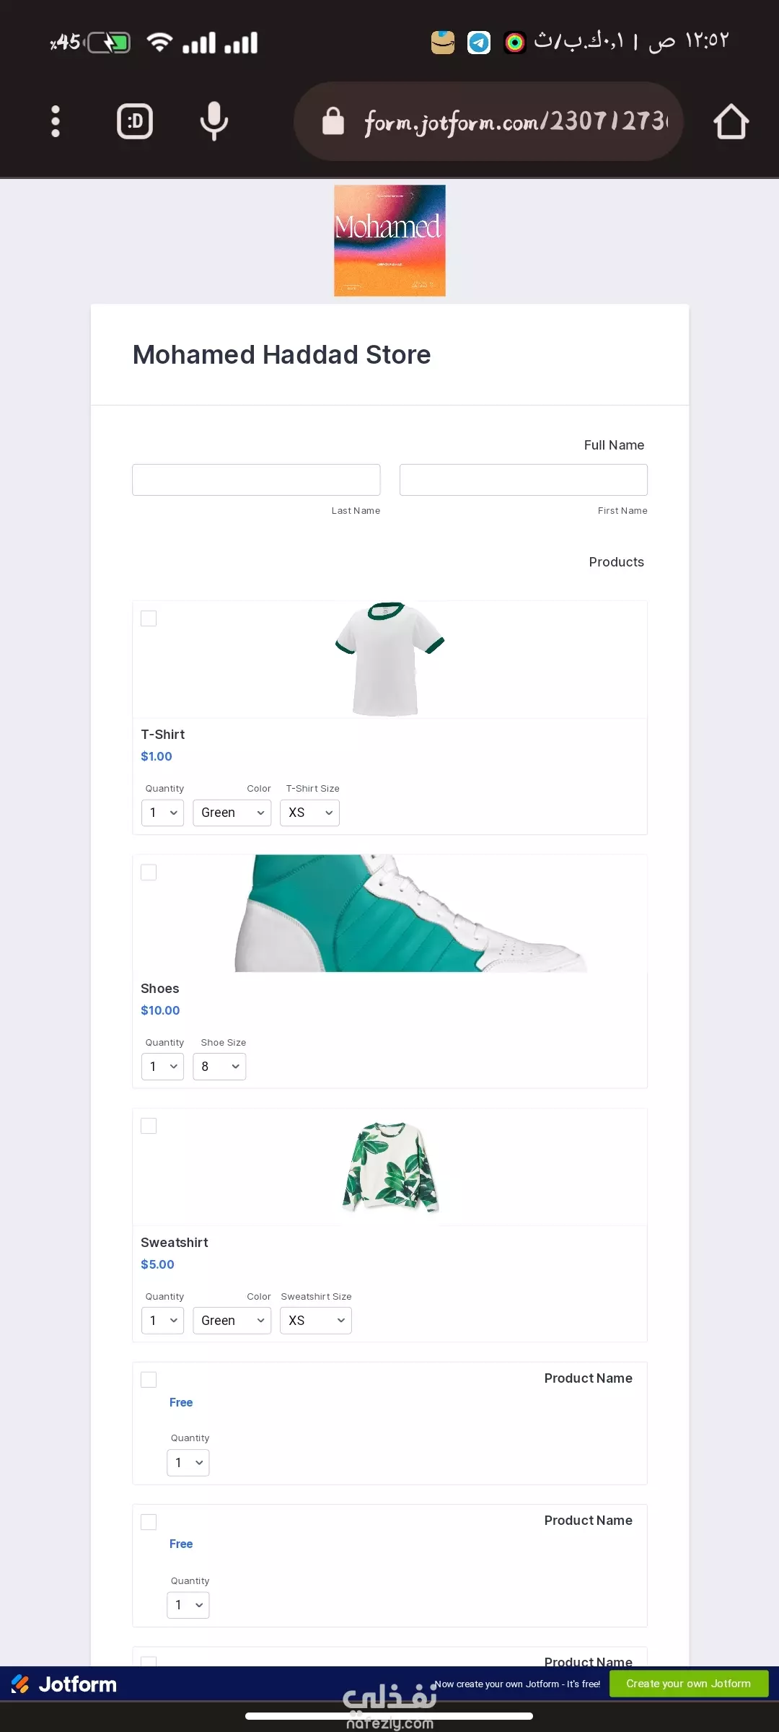Go to the browser home icon
Viewport: 779px width, 1732px height.
click(731, 121)
